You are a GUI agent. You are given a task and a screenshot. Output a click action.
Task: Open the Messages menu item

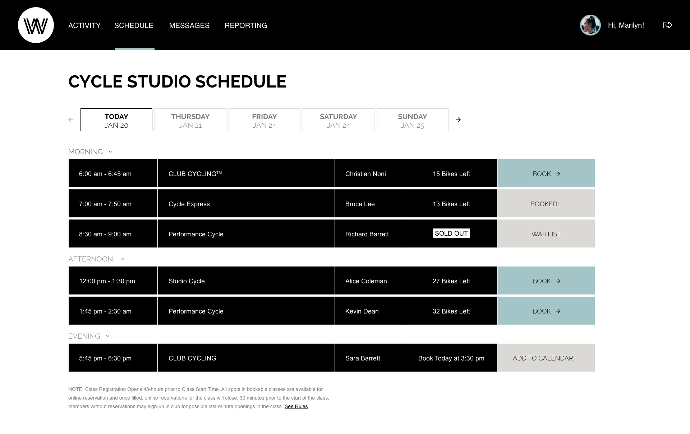point(189,25)
